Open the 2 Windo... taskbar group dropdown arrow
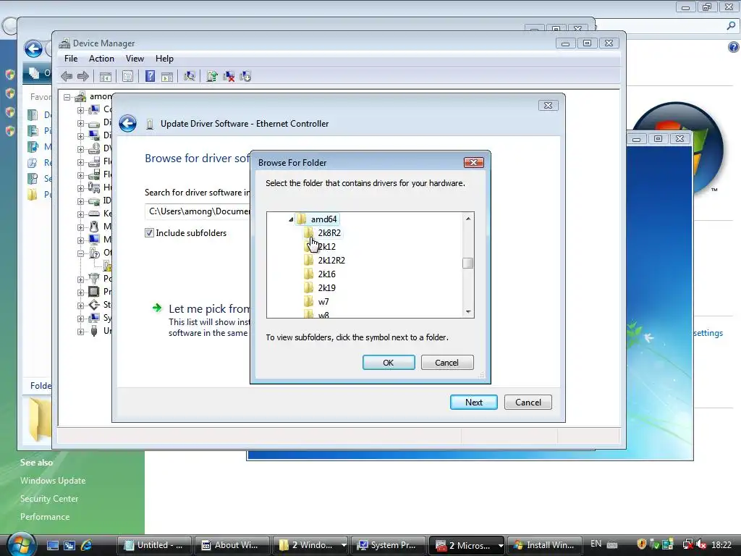This screenshot has width=741, height=556. pyautogui.click(x=344, y=545)
